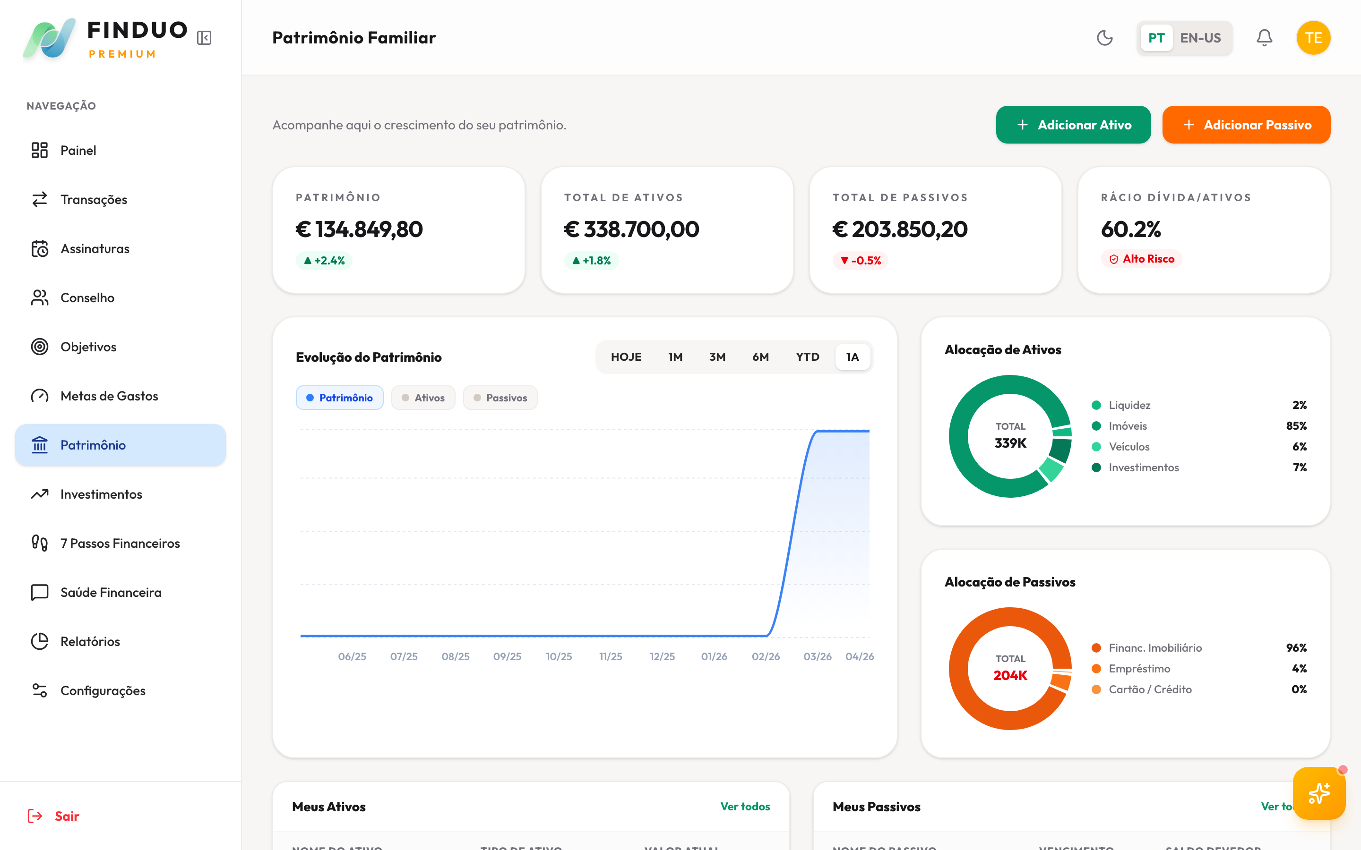
Task: Toggle the Patrimônio chart series chip
Action: coord(339,398)
